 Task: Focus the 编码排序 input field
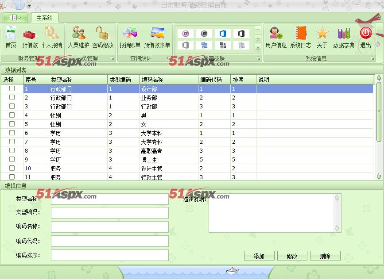(110, 255)
